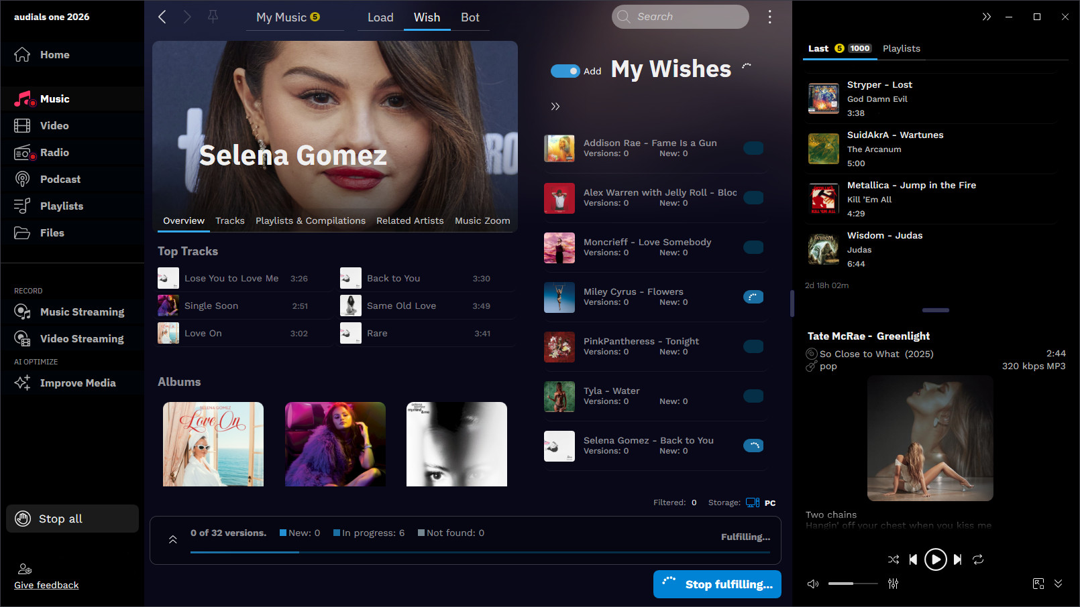Viewport: 1080px width, 607px height.
Task: Expand the fulfilling status panel upward
Action: (173, 539)
